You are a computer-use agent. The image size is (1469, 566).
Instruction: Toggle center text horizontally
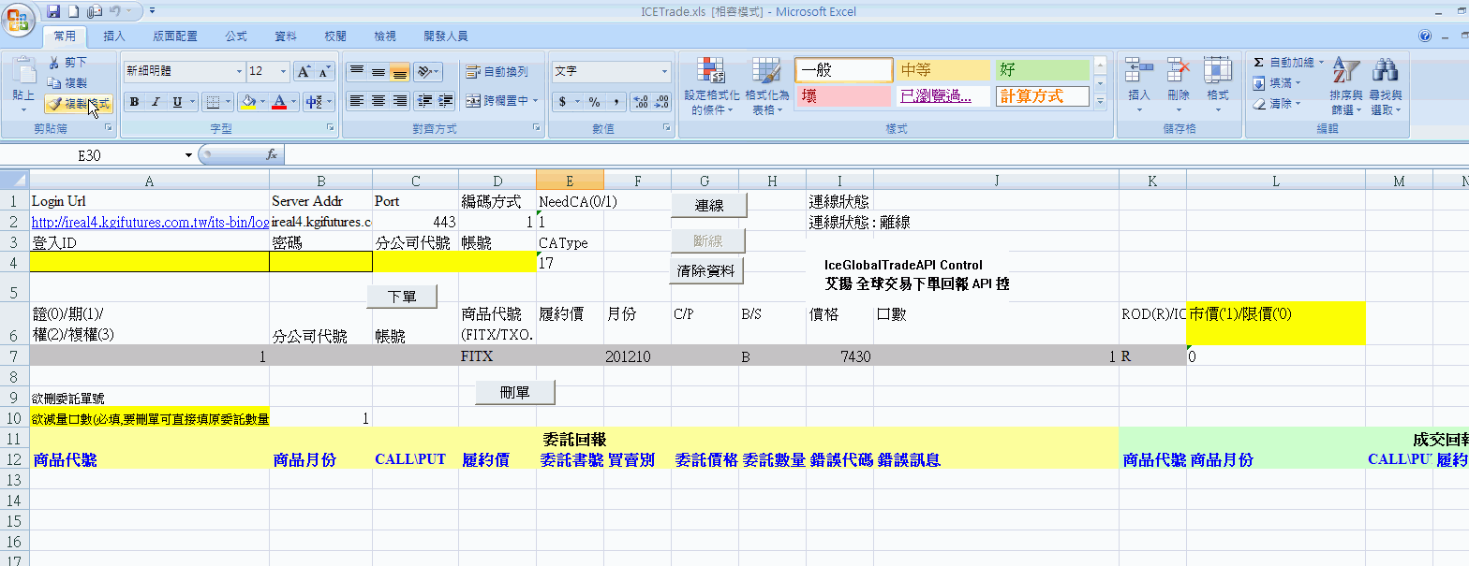pyautogui.click(x=378, y=101)
